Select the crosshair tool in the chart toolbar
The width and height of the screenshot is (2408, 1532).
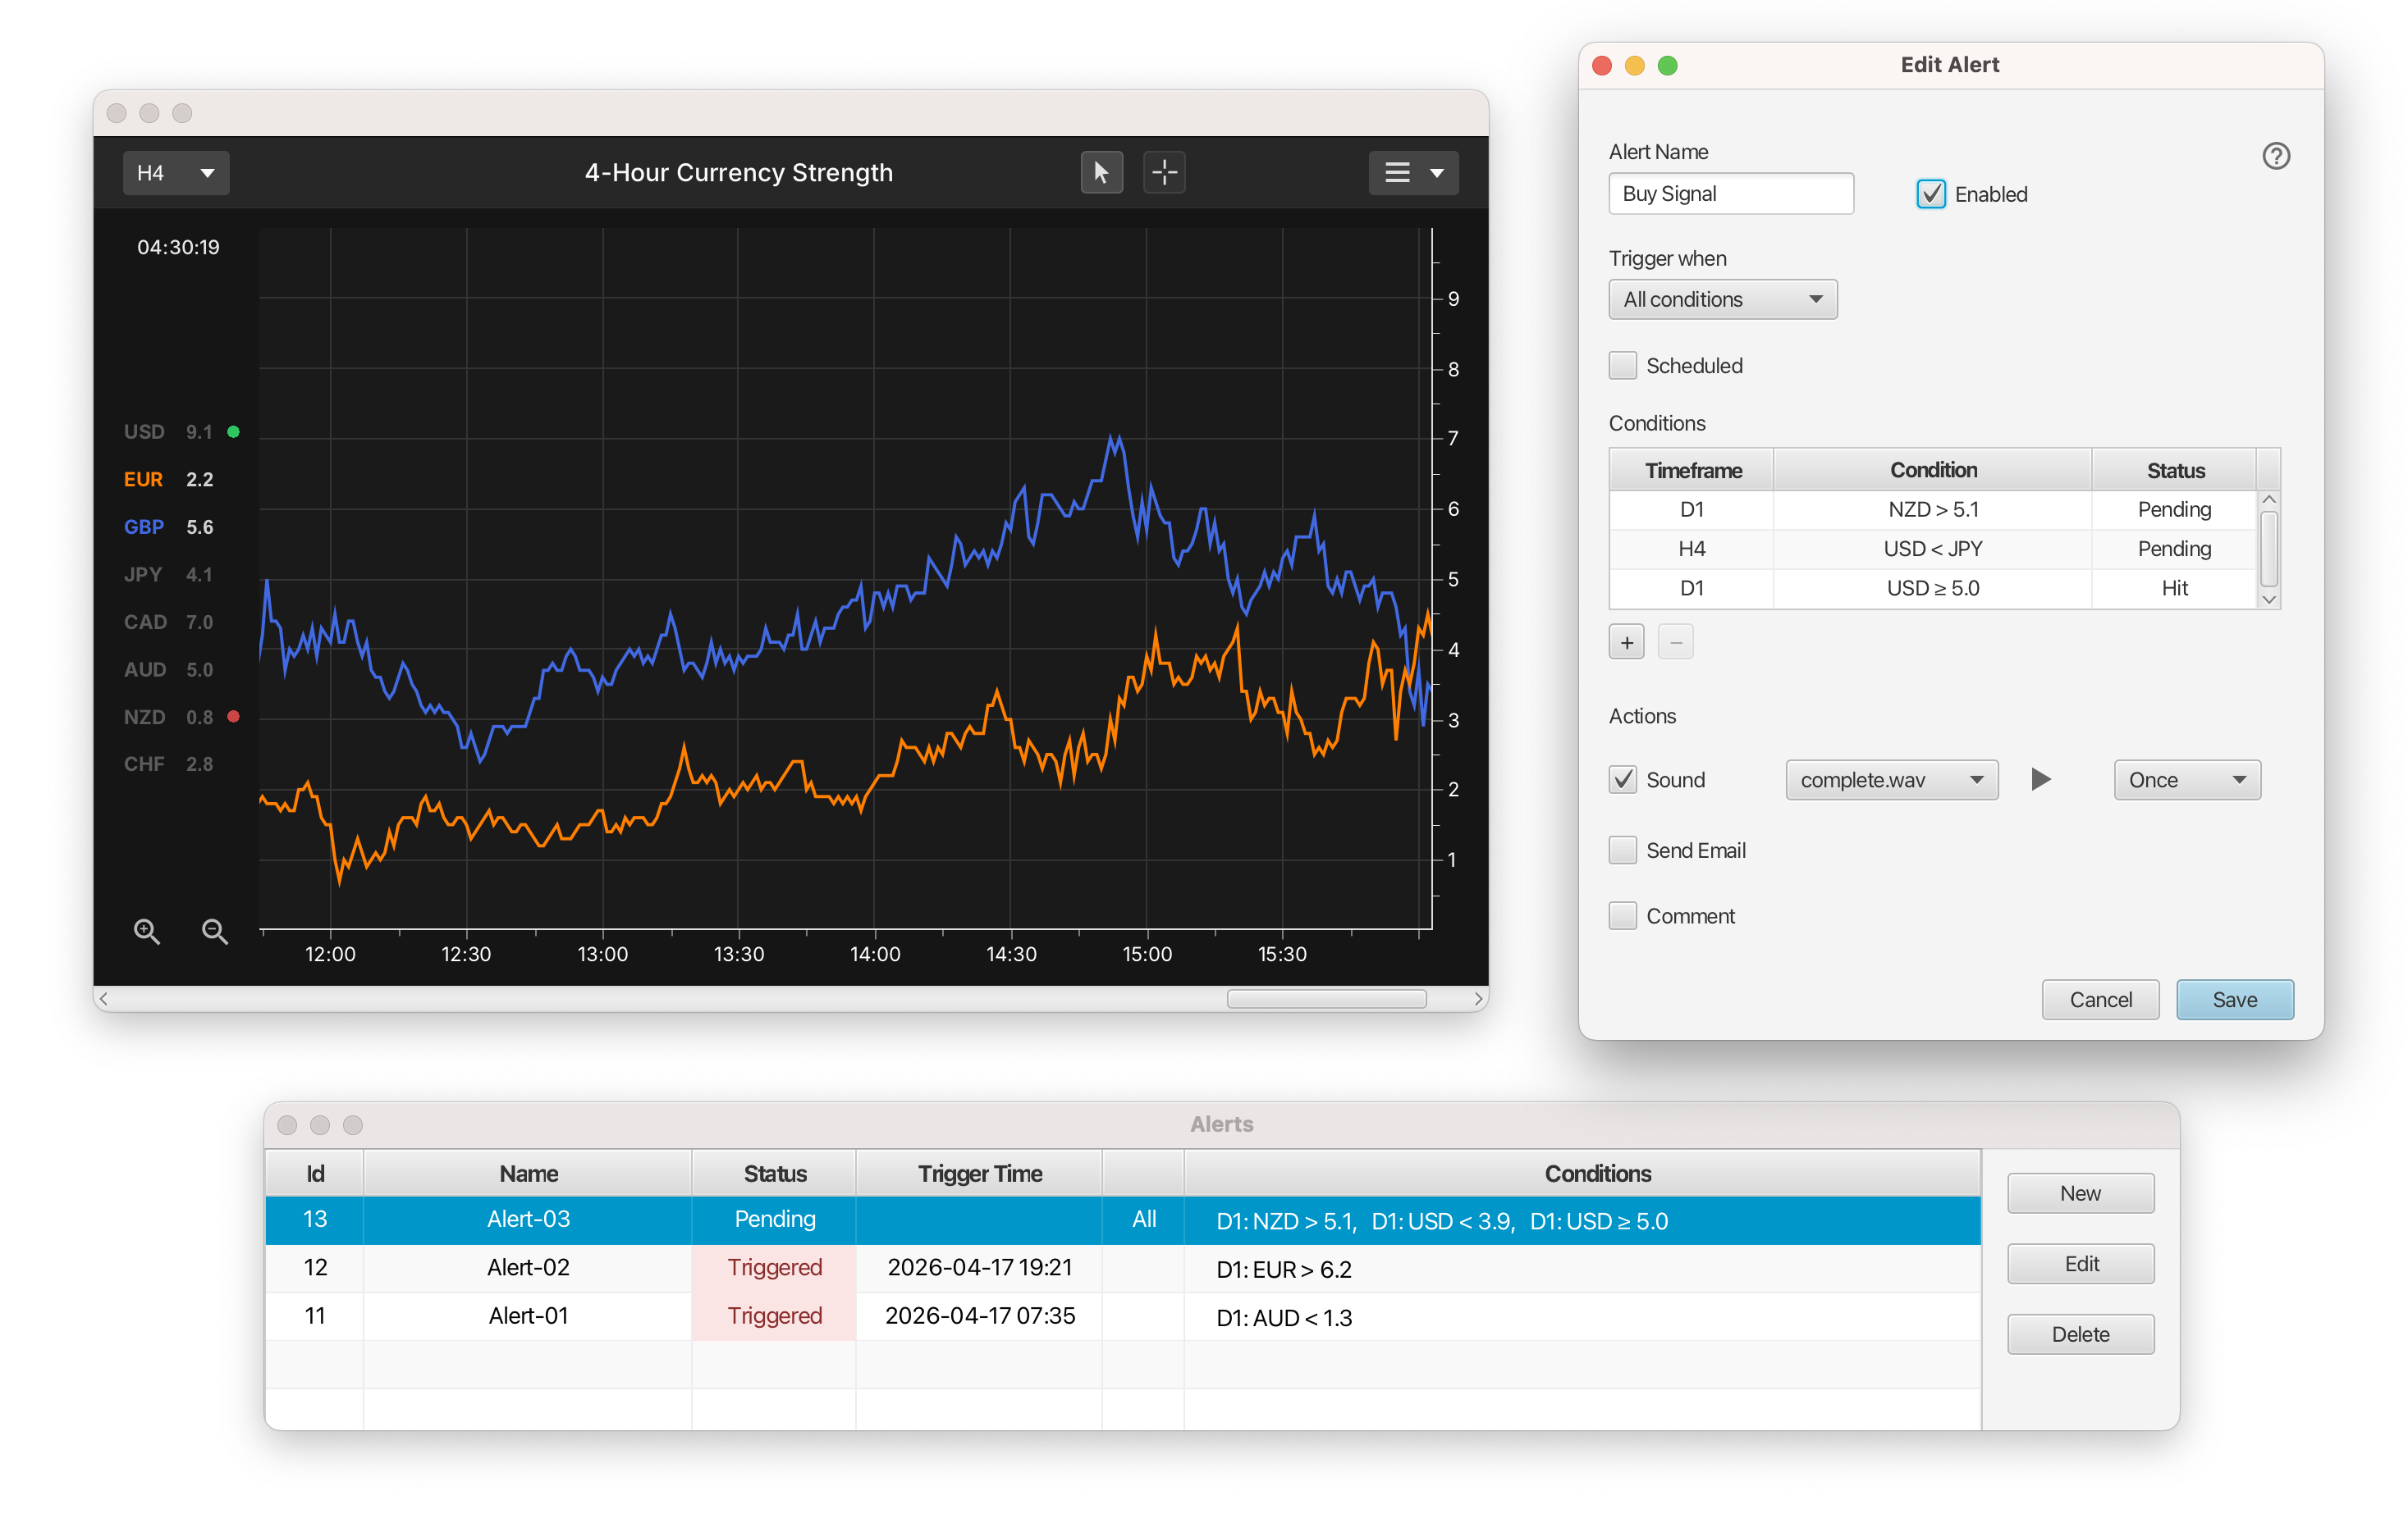(1163, 172)
